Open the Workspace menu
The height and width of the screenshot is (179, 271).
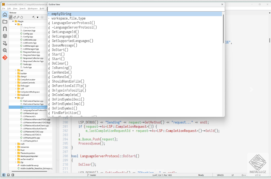[32, 8]
